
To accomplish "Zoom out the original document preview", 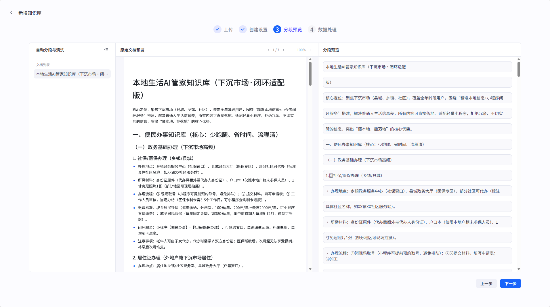I will (292, 50).
